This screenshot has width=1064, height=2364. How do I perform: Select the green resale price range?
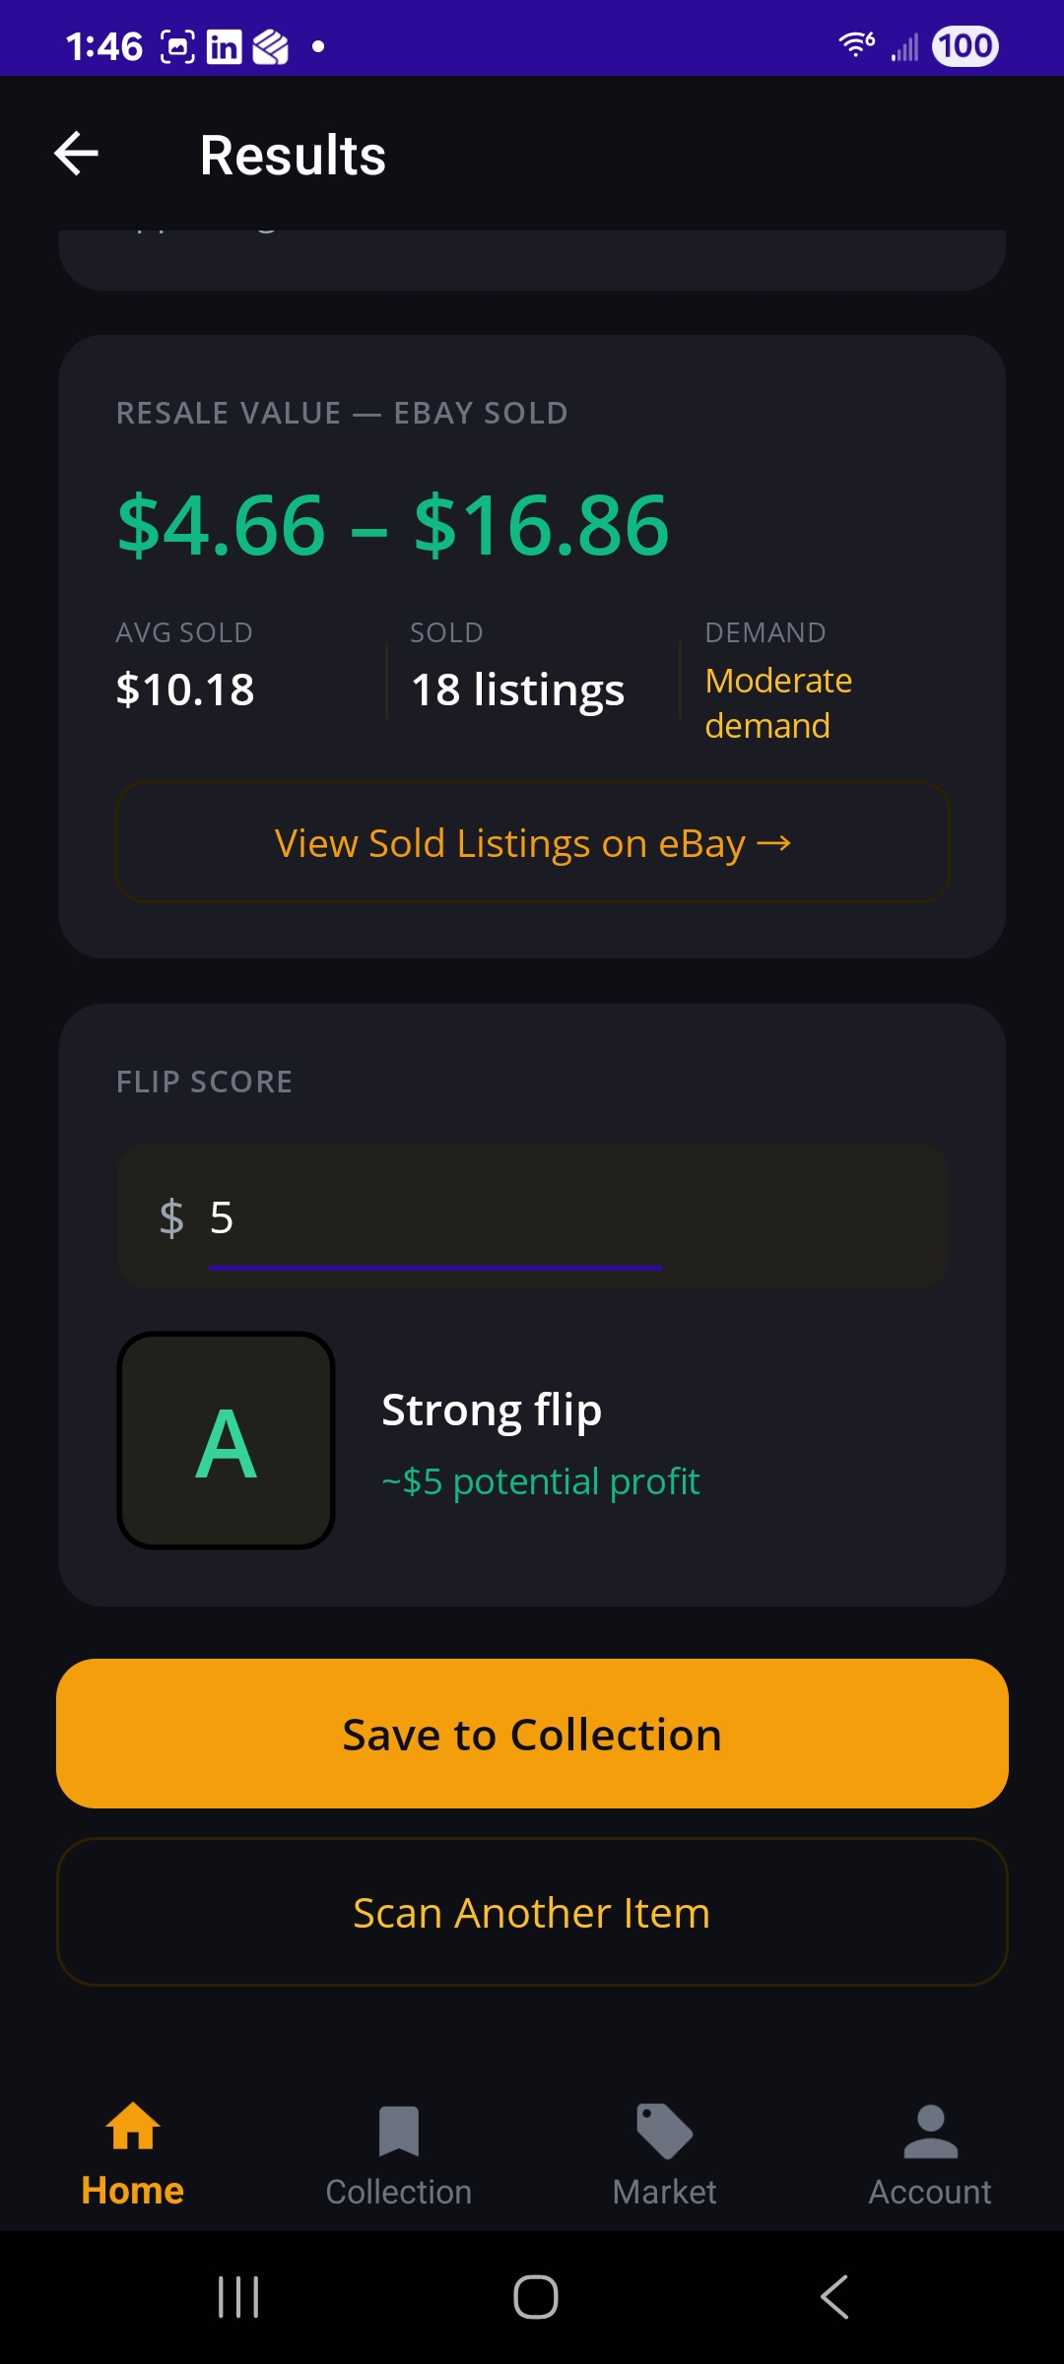(393, 525)
